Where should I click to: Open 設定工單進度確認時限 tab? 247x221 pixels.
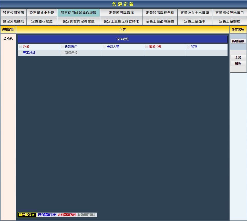[121, 21]
